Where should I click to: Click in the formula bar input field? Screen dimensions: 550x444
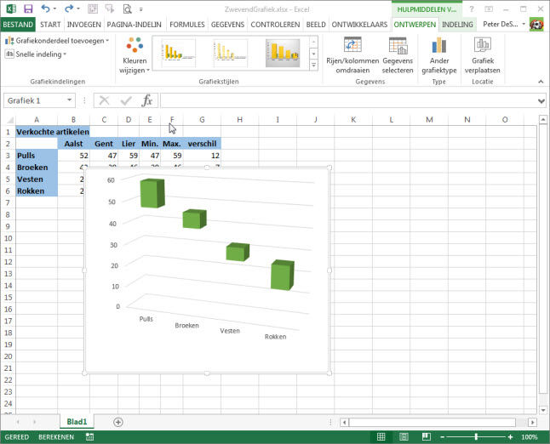pyautogui.click(x=347, y=101)
